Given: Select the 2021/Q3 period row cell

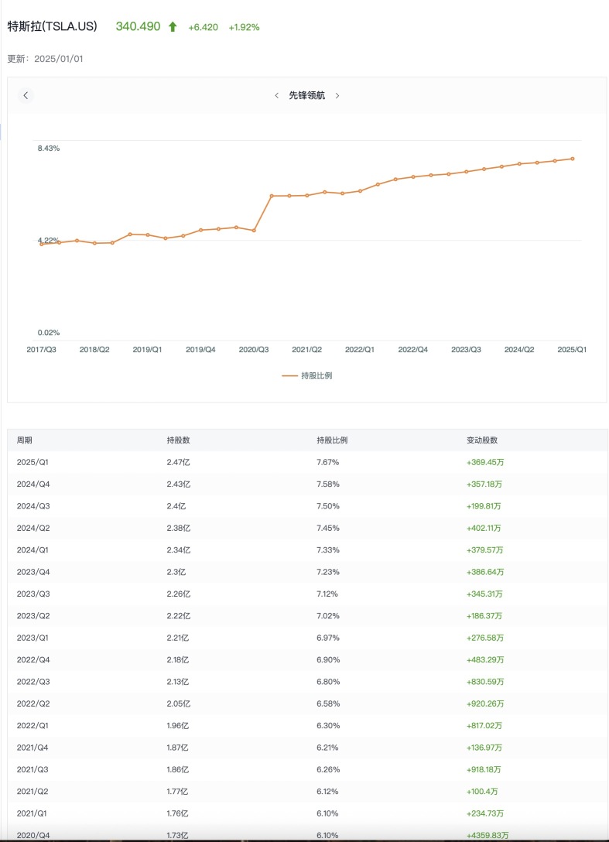Looking at the screenshot, I should tap(33, 770).
